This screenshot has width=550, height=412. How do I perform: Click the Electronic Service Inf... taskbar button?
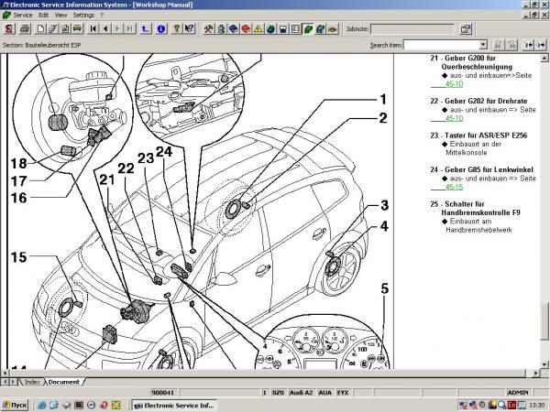(x=174, y=406)
